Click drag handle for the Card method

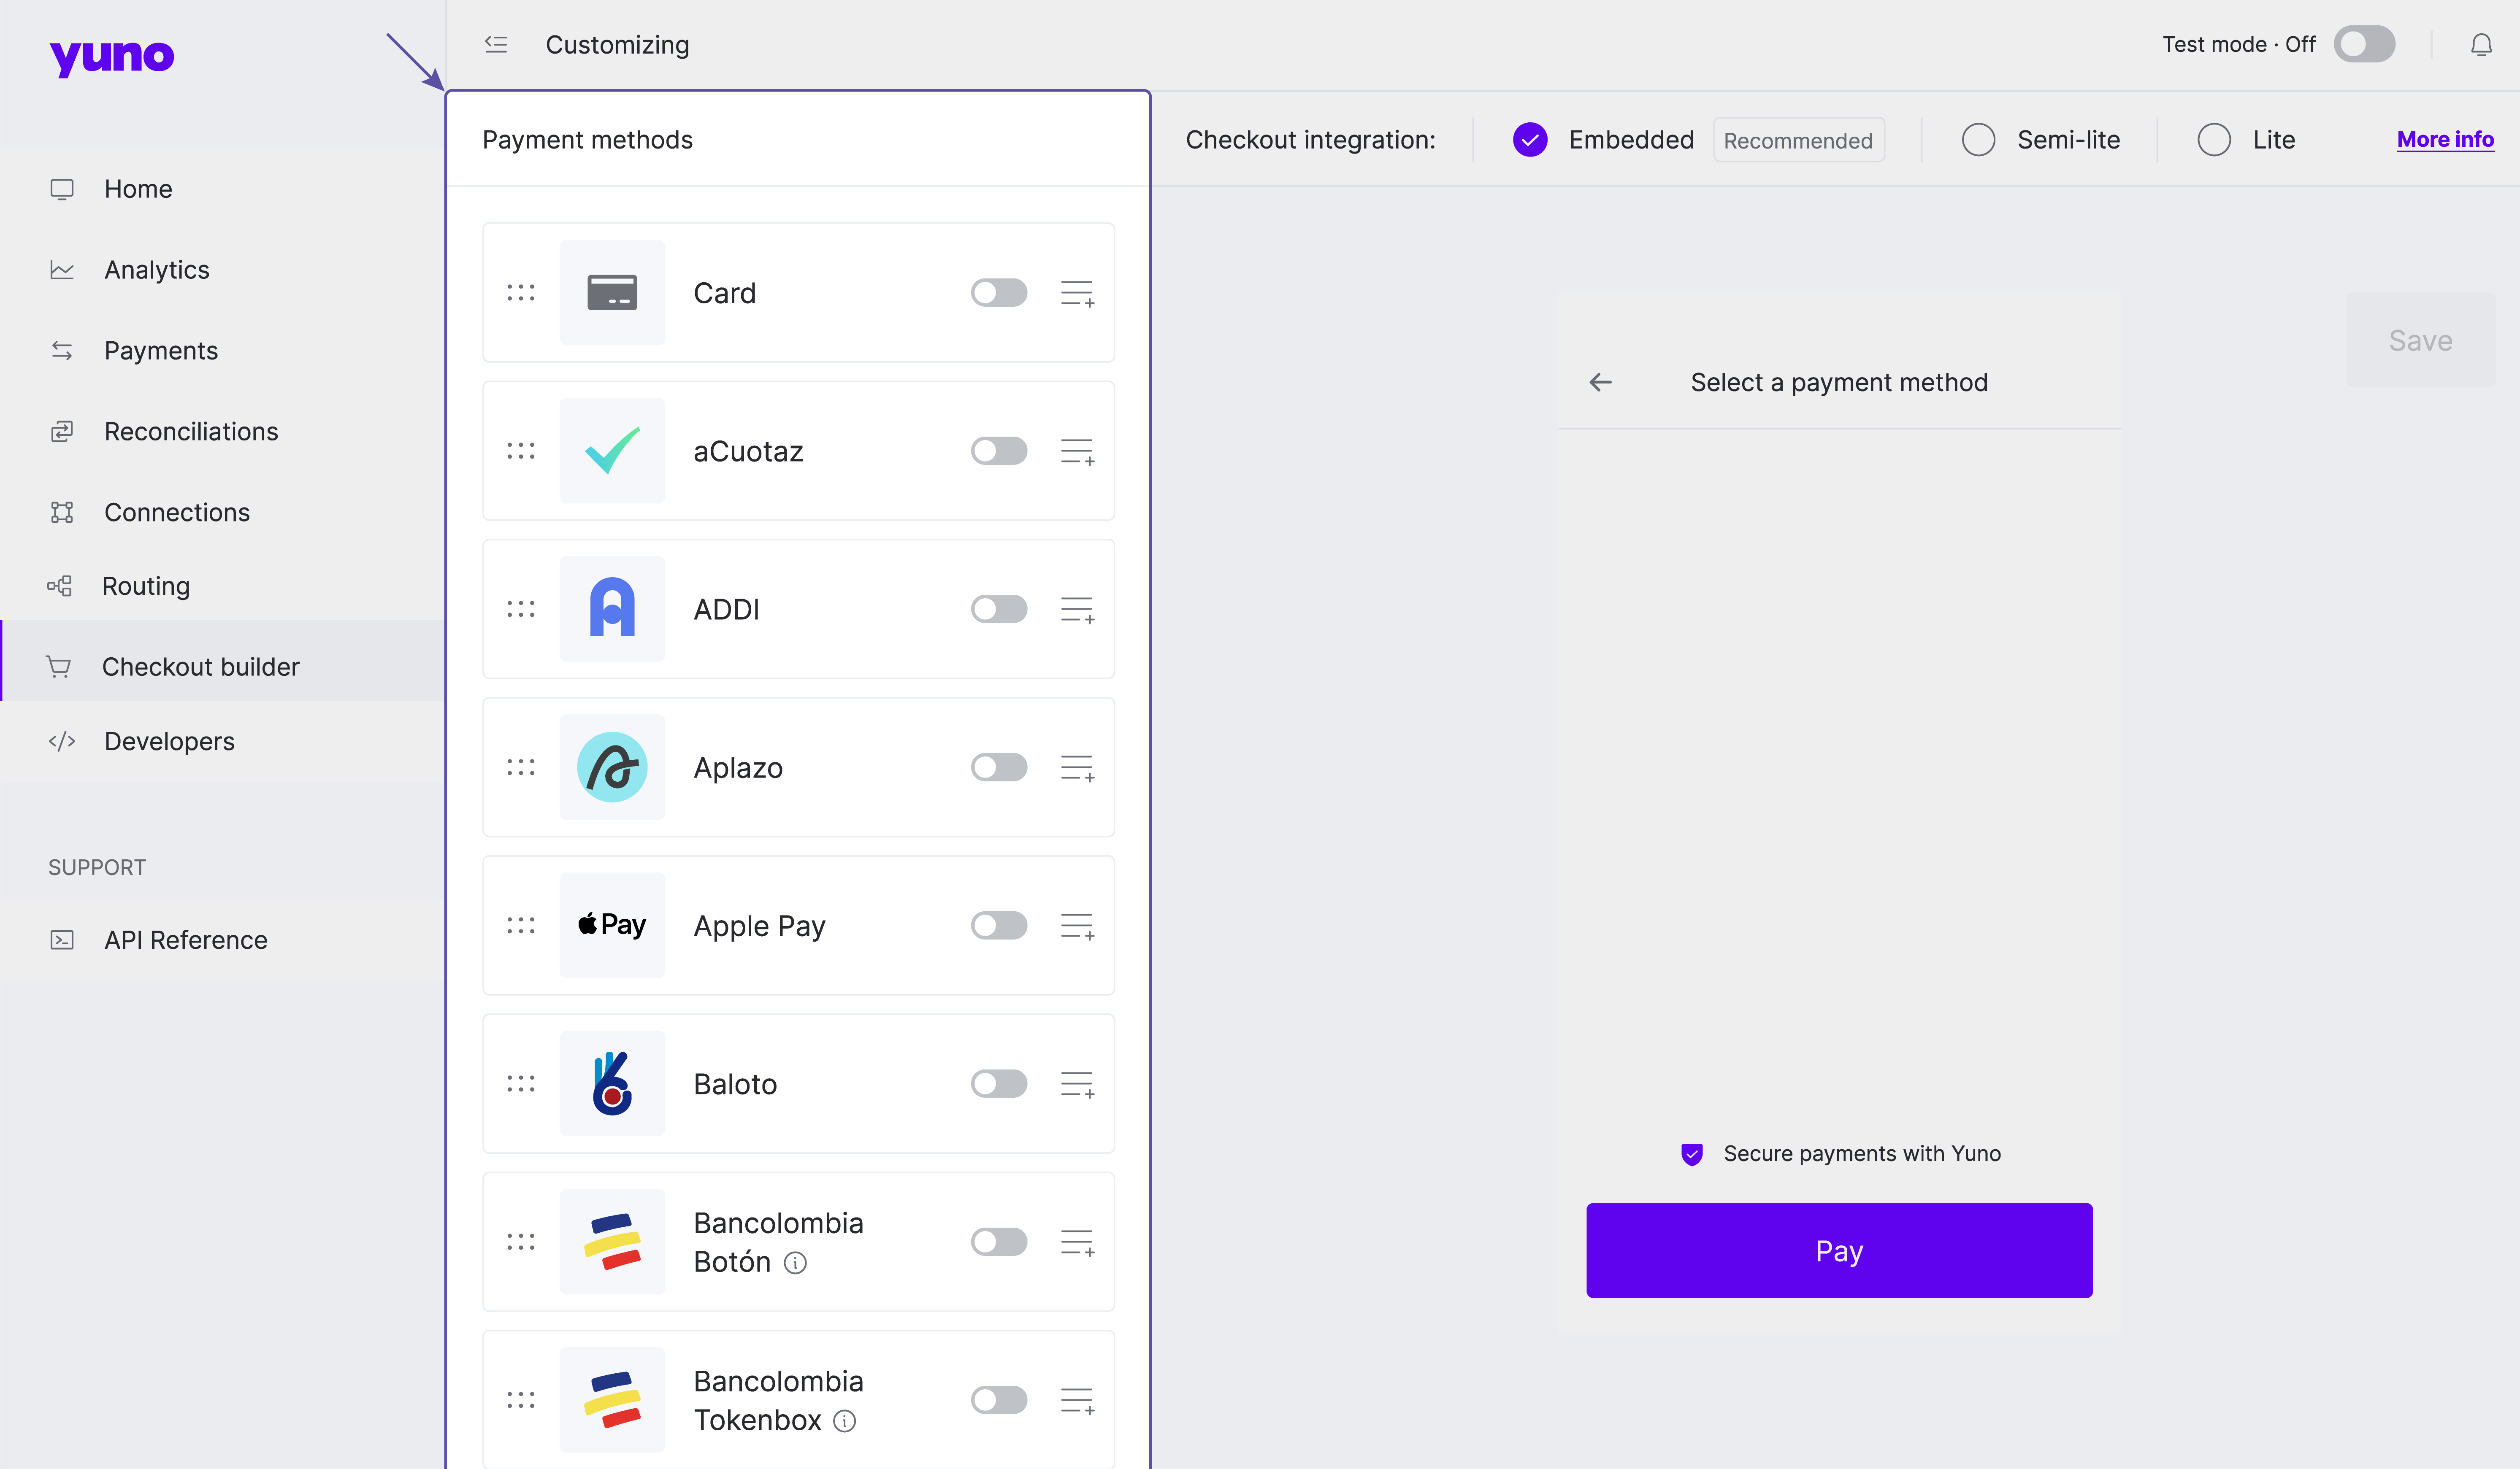pos(520,293)
